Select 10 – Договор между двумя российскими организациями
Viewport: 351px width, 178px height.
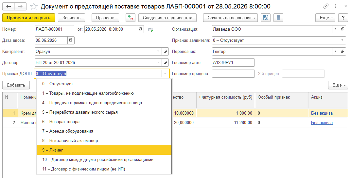[x=104, y=160]
